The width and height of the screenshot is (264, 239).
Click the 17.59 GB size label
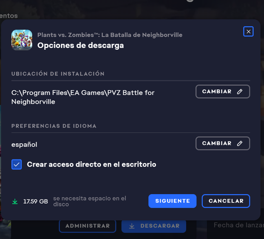[x=36, y=201]
